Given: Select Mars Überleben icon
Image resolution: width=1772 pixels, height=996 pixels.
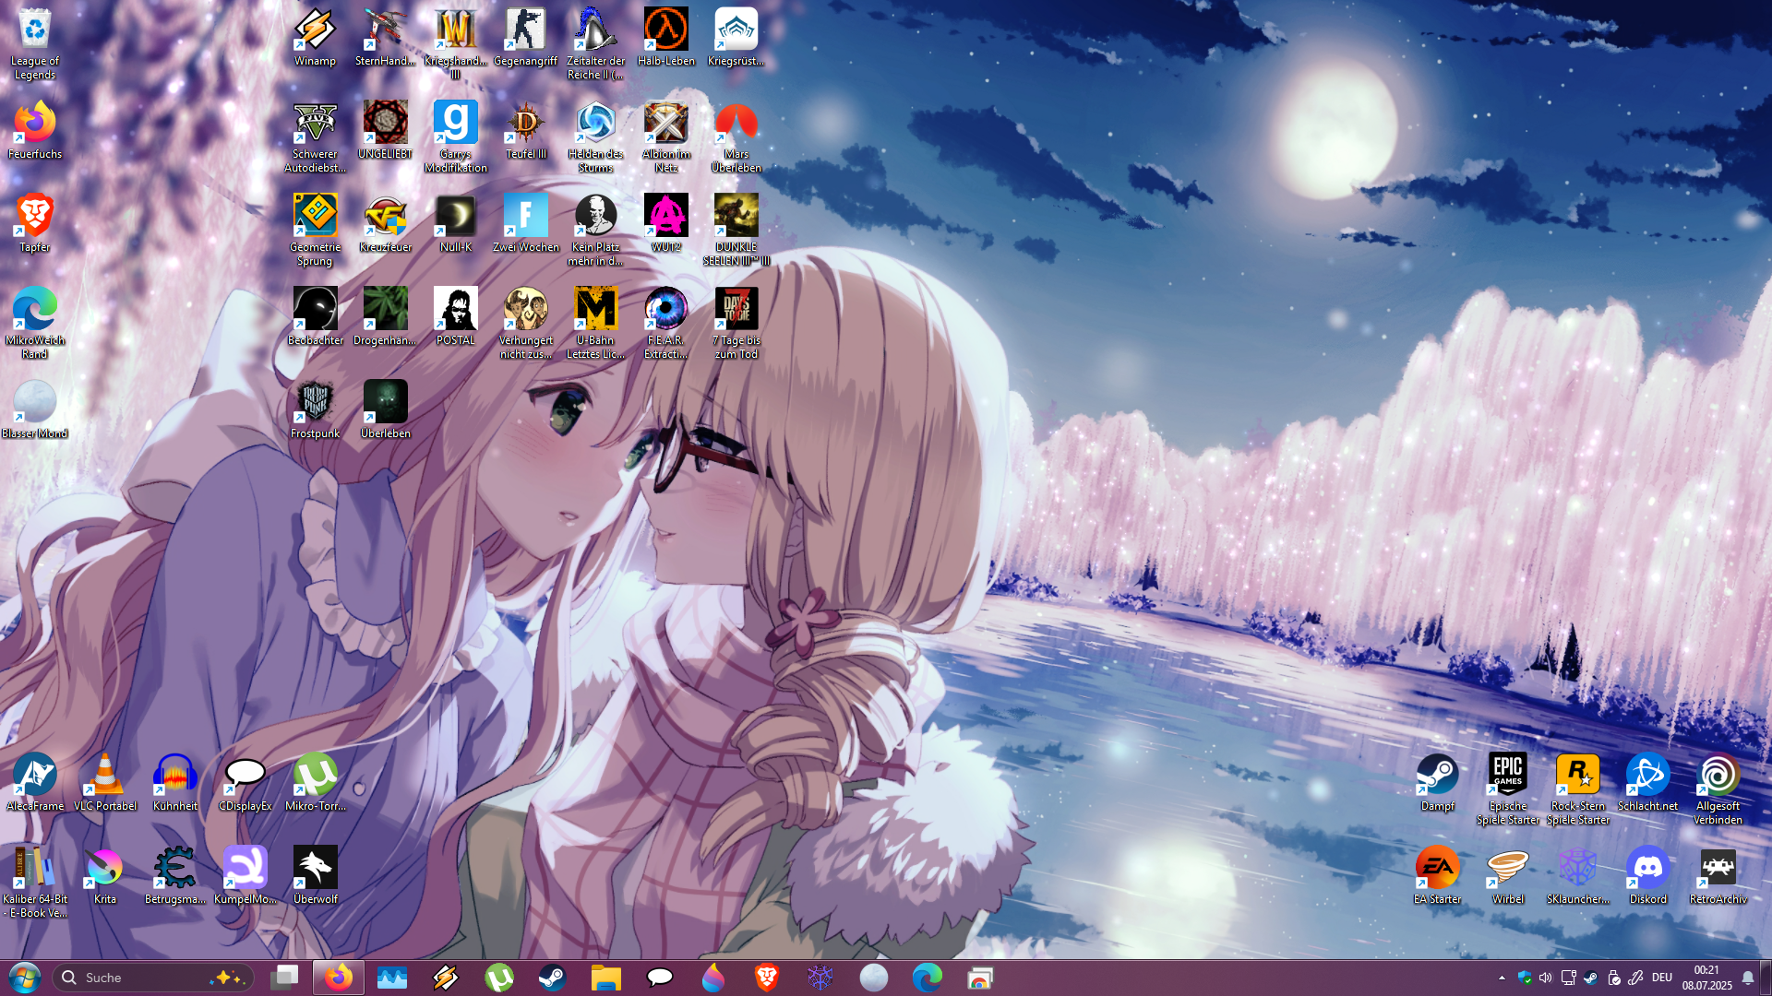Looking at the screenshot, I should tap(736, 136).
